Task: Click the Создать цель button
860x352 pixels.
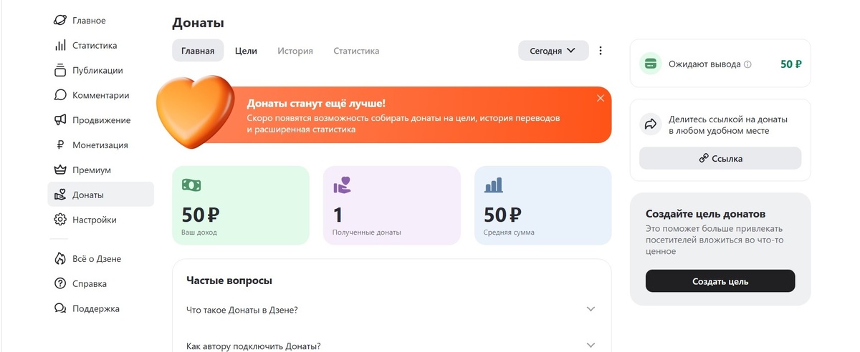Action: click(720, 281)
